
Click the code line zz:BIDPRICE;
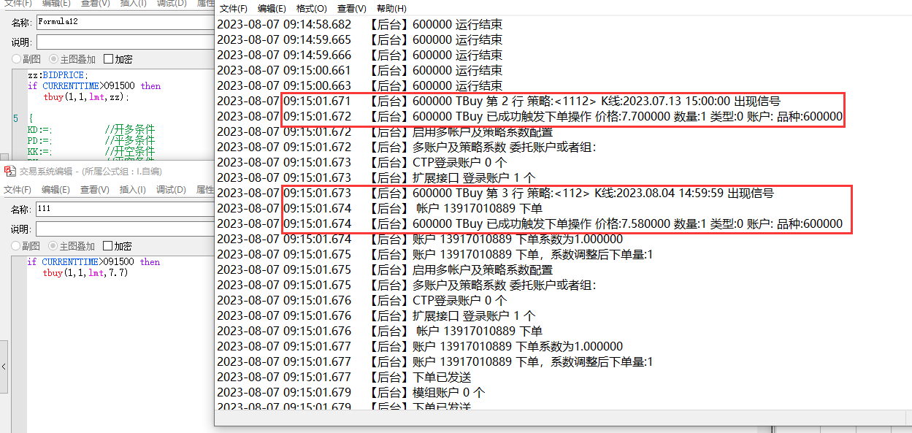(x=58, y=75)
